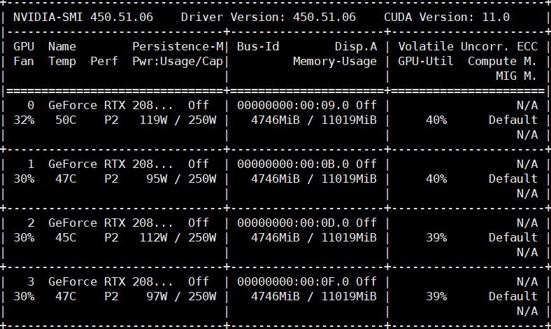Click the 97W / 250W power reading
Image resolution: width=551 pixels, height=329 pixels.
pos(181,296)
